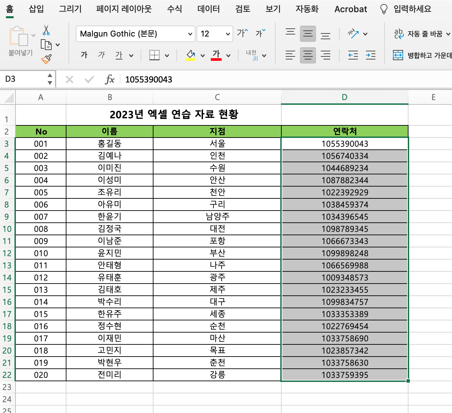Align text right
The width and height of the screenshot is (452, 413).
click(x=326, y=55)
